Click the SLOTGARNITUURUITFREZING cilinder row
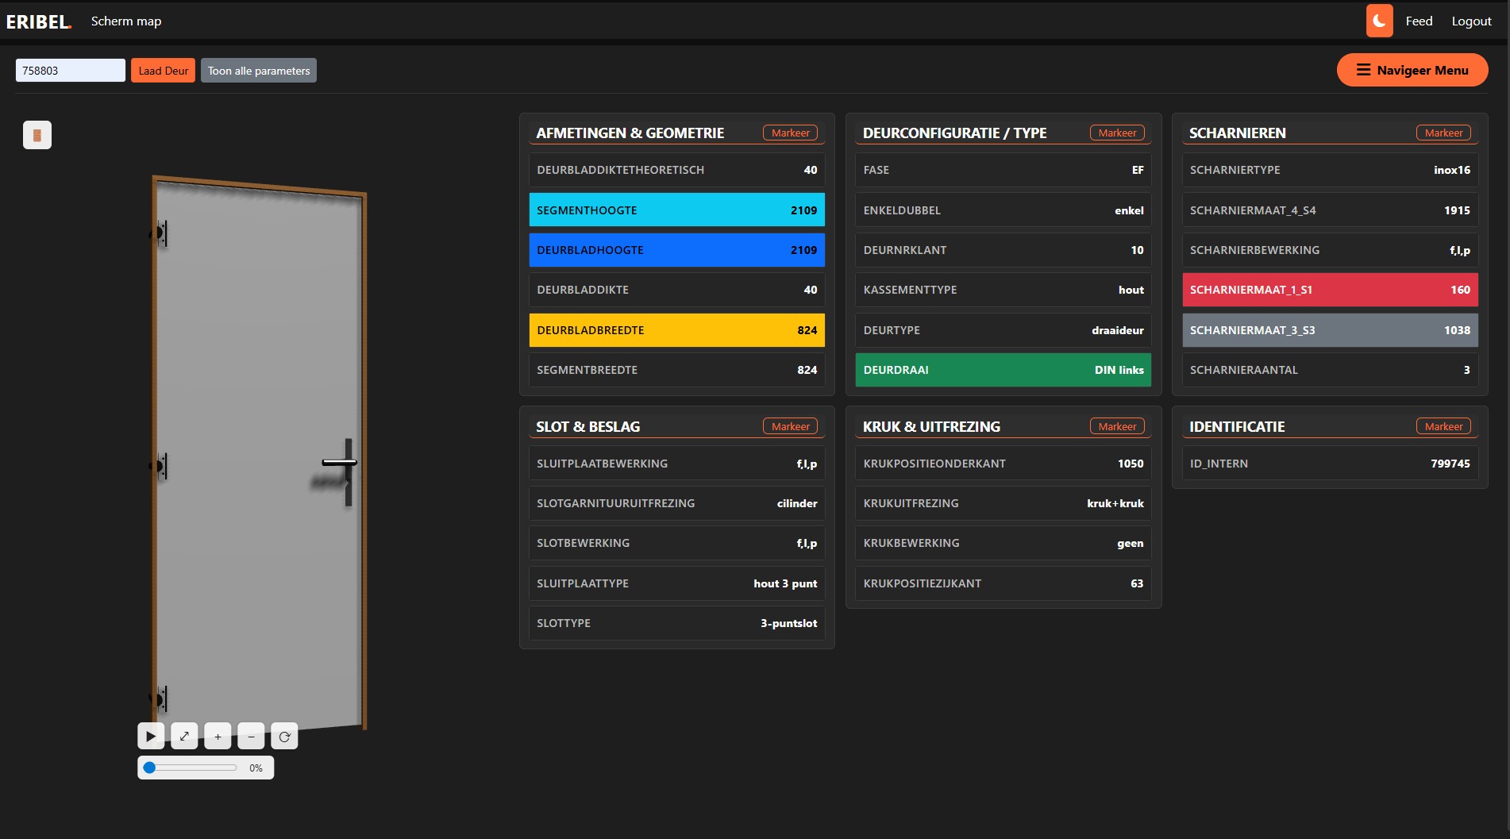Screen dimensions: 1510x839 pyautogui.click(x=677, y=503)
